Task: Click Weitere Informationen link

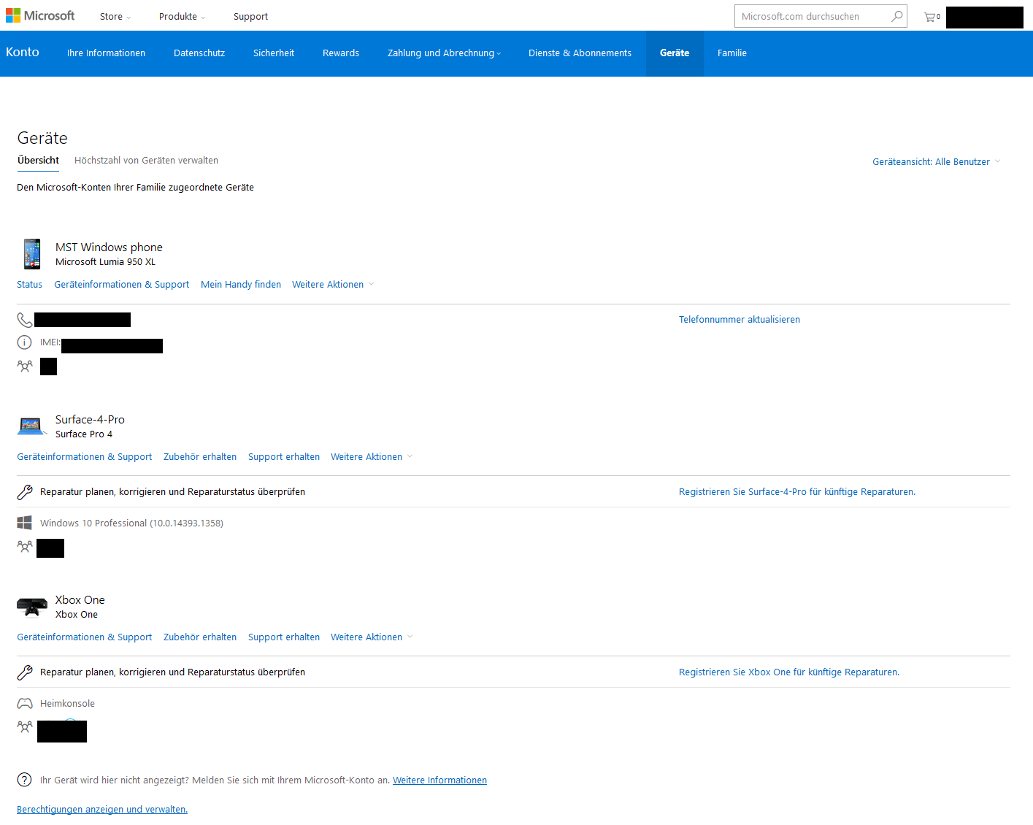Action: [439, 780]
